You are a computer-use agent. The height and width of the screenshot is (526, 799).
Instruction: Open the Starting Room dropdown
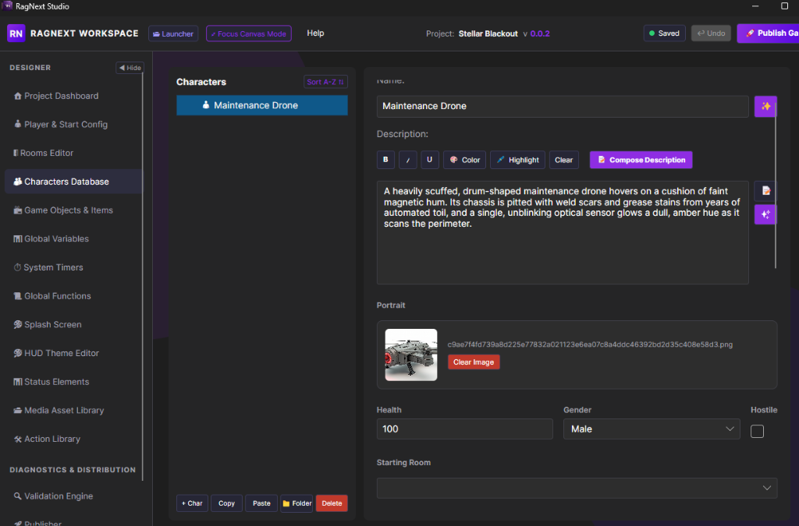point(577,488)
